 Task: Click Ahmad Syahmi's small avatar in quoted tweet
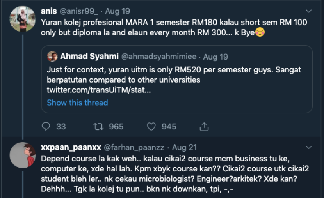click(52, 57)
